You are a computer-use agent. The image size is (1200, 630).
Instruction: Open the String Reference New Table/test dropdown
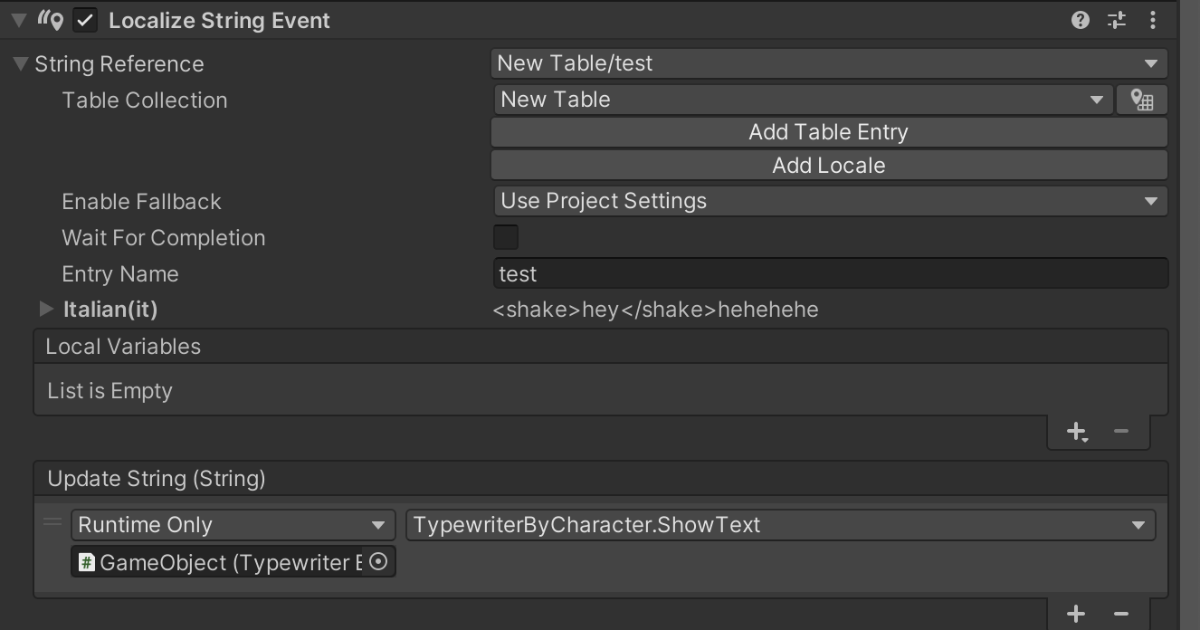(x=829, y=63)
